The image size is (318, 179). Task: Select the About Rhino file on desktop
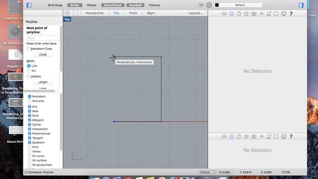pos(15,135)
